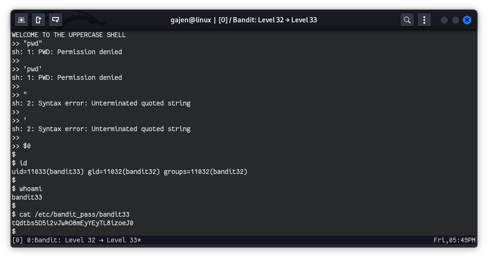Maximize the terminal window
This screenshot has width=488, height=259.
tap(455, 20)
